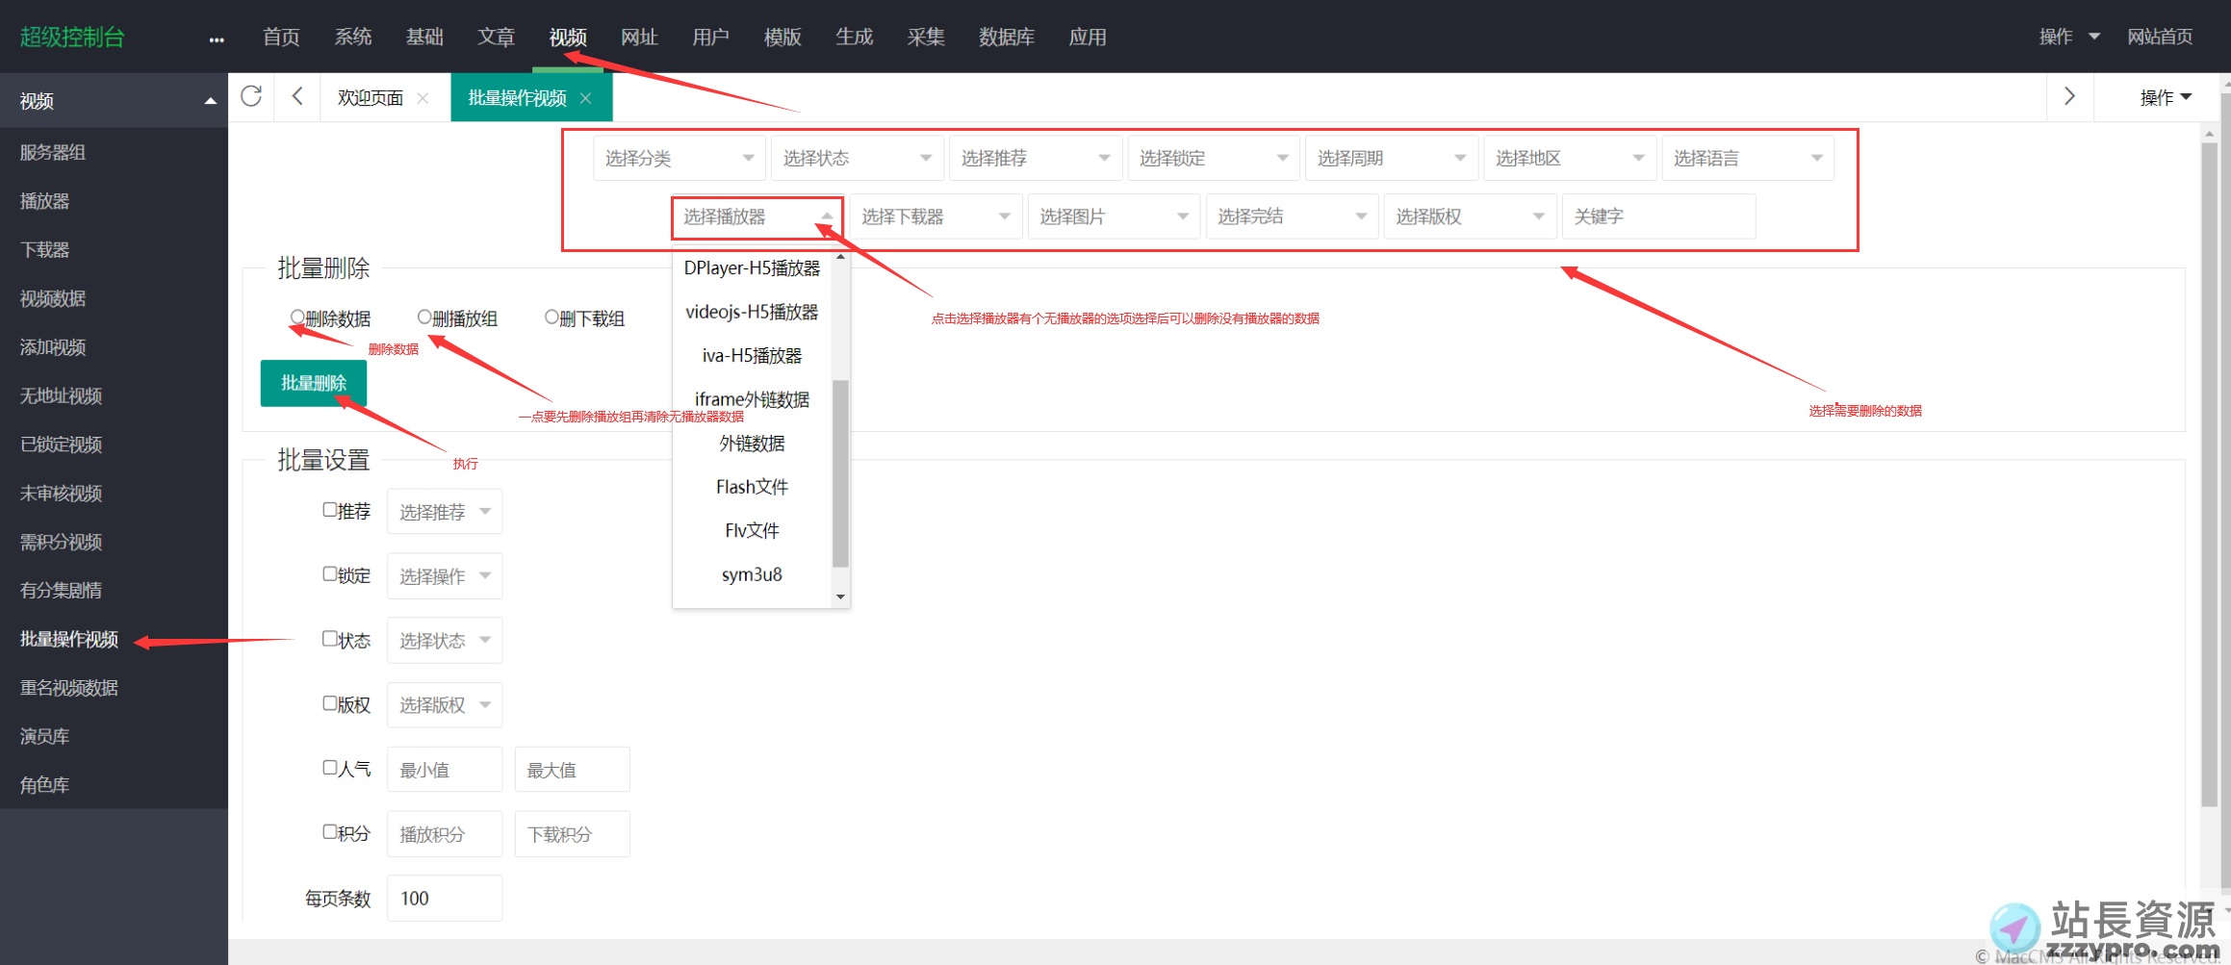The image size is (2231, 965).
Task: Close the 批量操作视频 tab
Action: (x=585, y=98)
